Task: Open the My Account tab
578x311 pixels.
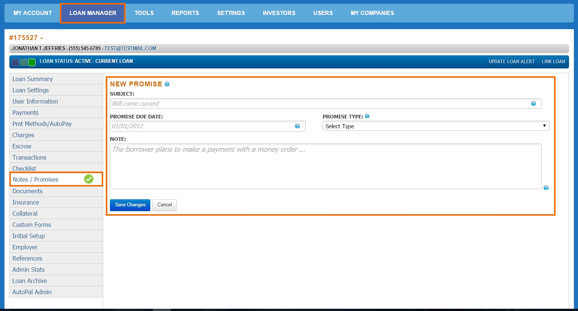Action: [33, 13]
